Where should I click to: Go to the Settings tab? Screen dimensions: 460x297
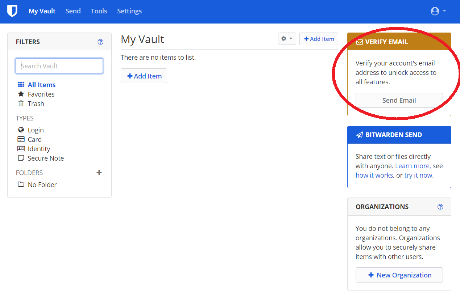click(x=129, y=11)
